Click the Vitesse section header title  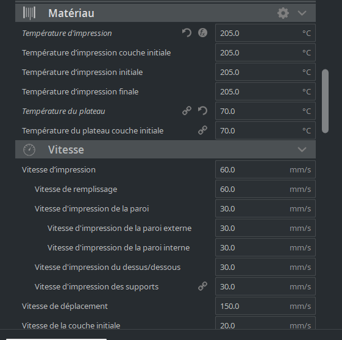tap(66, 150)
